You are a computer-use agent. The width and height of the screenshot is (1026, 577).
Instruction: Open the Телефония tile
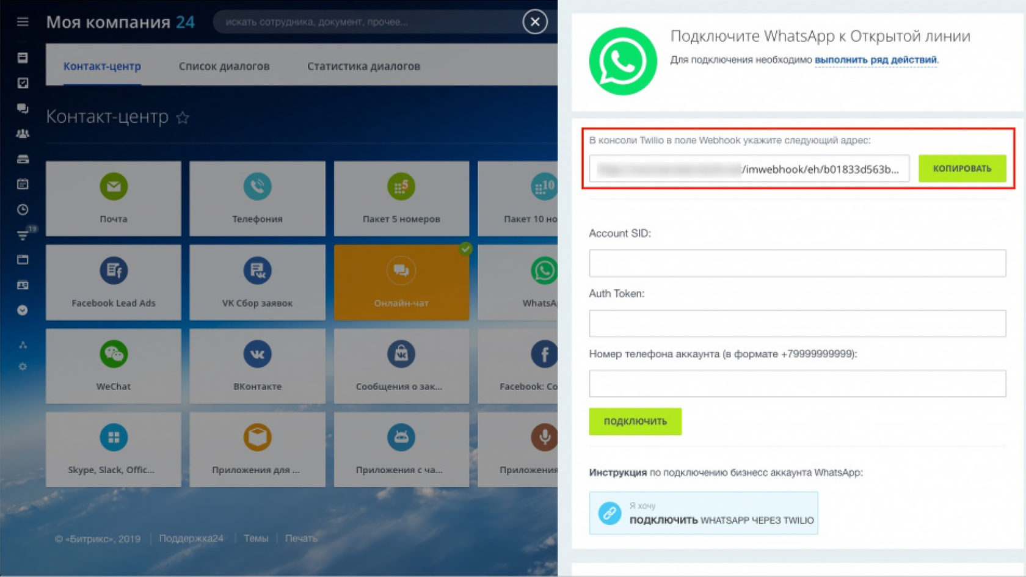257,198
